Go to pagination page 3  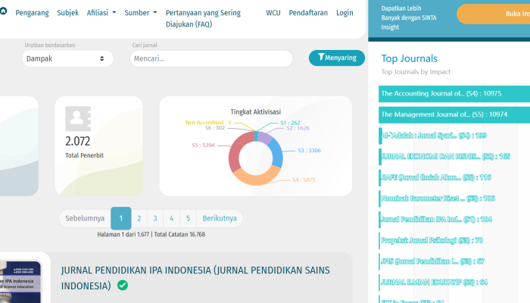click(x=155, y=218)
